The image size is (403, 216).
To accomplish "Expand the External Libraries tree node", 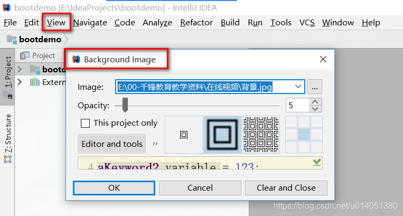I will coord(20,82).
